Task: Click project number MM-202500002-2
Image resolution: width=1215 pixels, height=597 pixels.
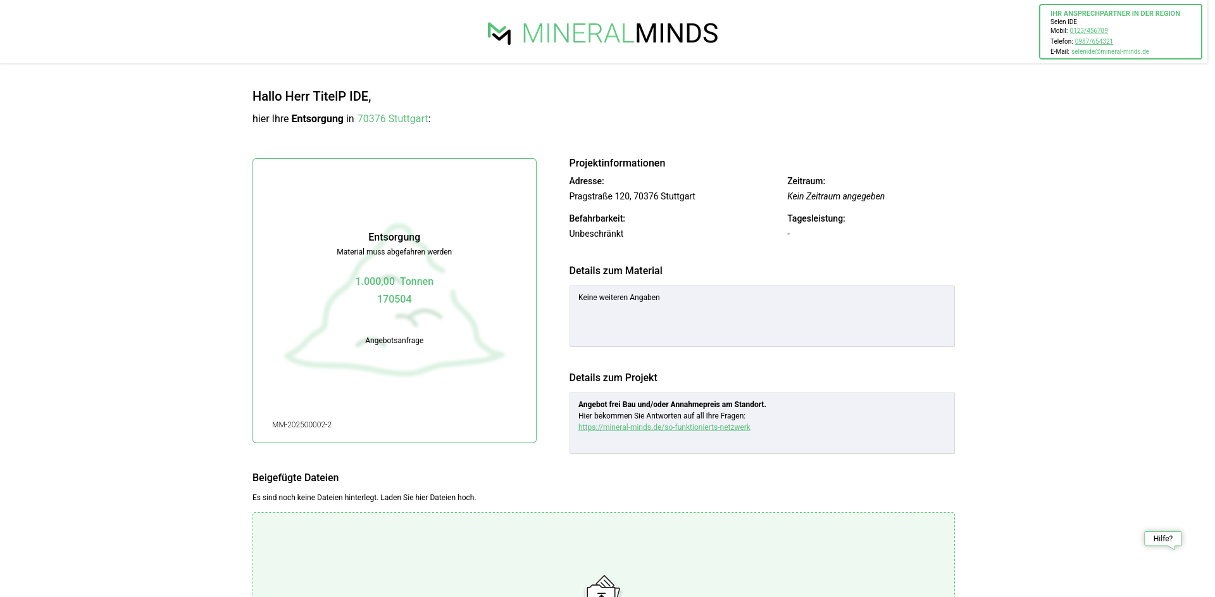Action: (302, 425)
